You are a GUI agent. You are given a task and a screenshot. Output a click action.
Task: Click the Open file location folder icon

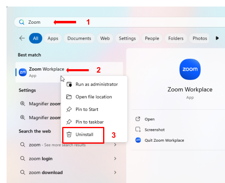click(69, 97)
